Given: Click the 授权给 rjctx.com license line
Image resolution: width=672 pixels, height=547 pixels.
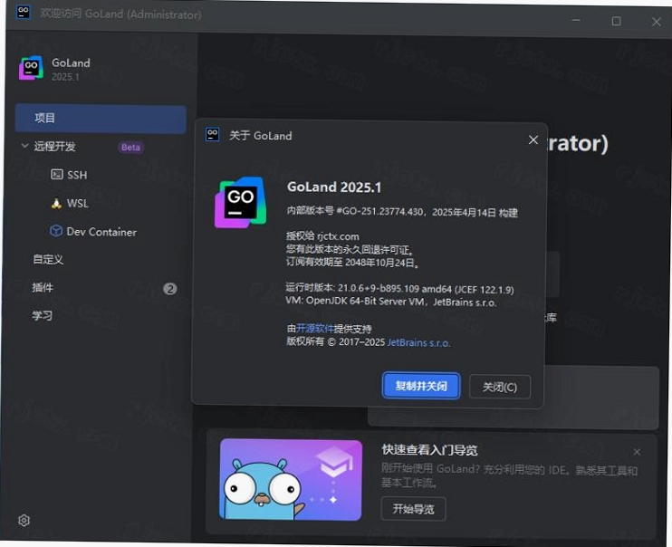Looking at the screenshot, I should [x=322, y=236].
